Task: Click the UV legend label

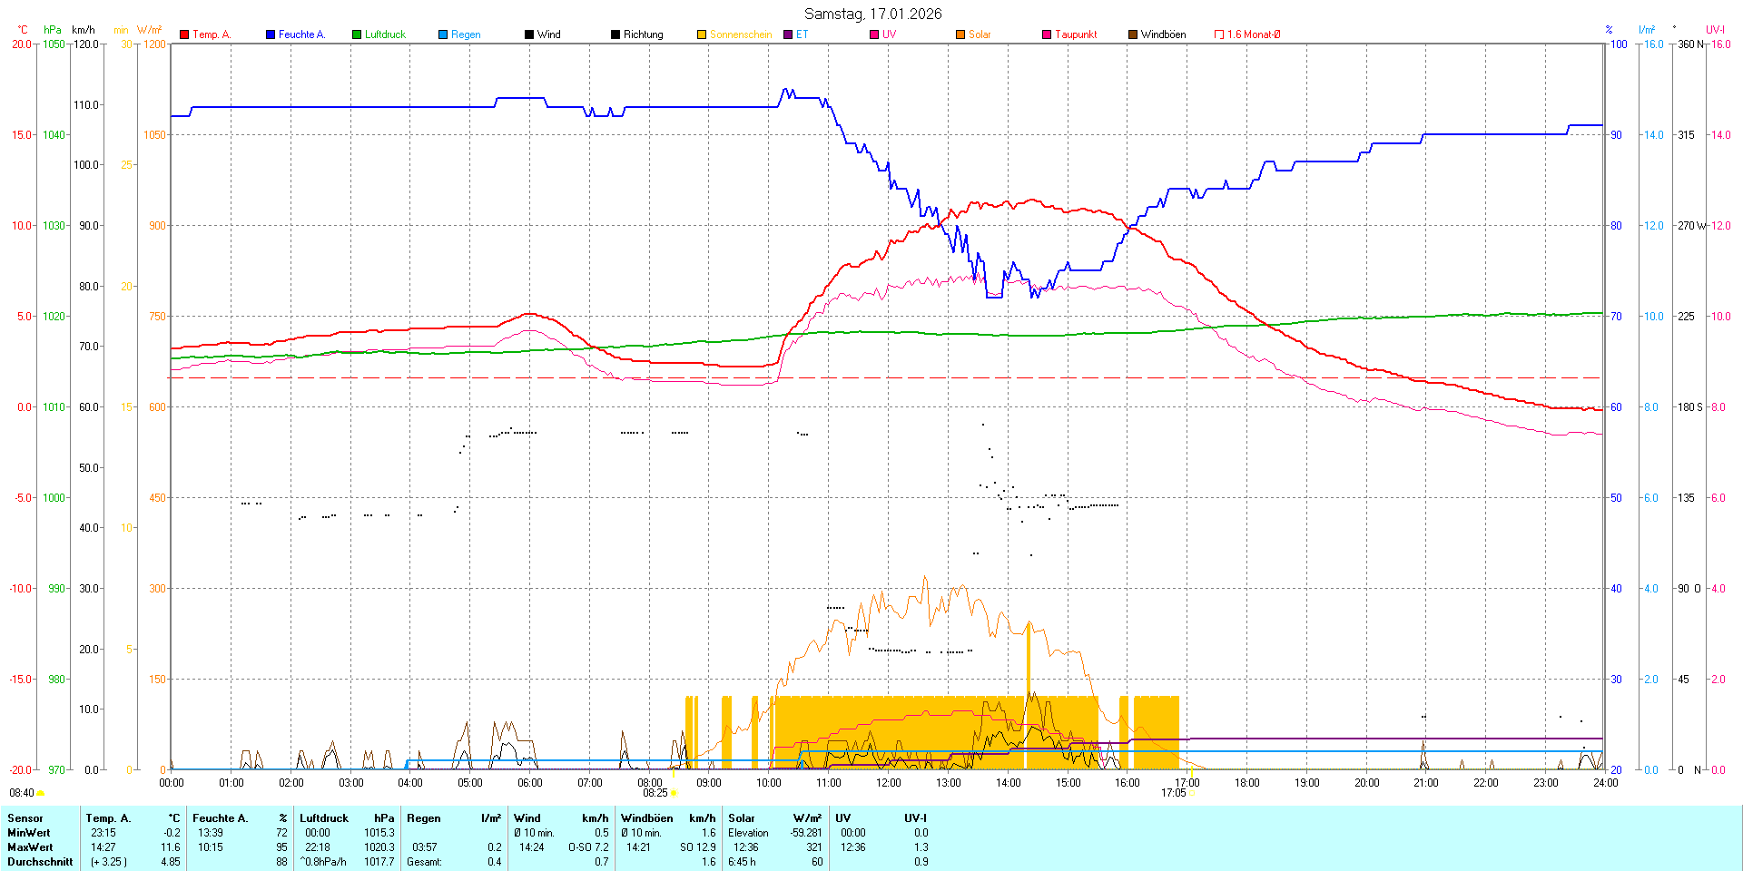Action: pos(889,34)
